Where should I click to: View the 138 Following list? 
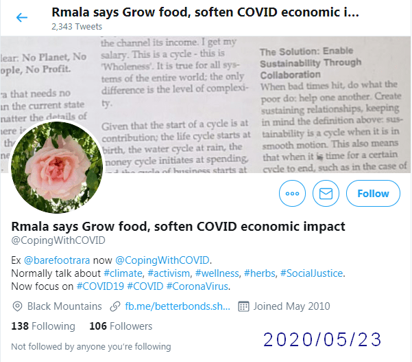click(43, 326)
